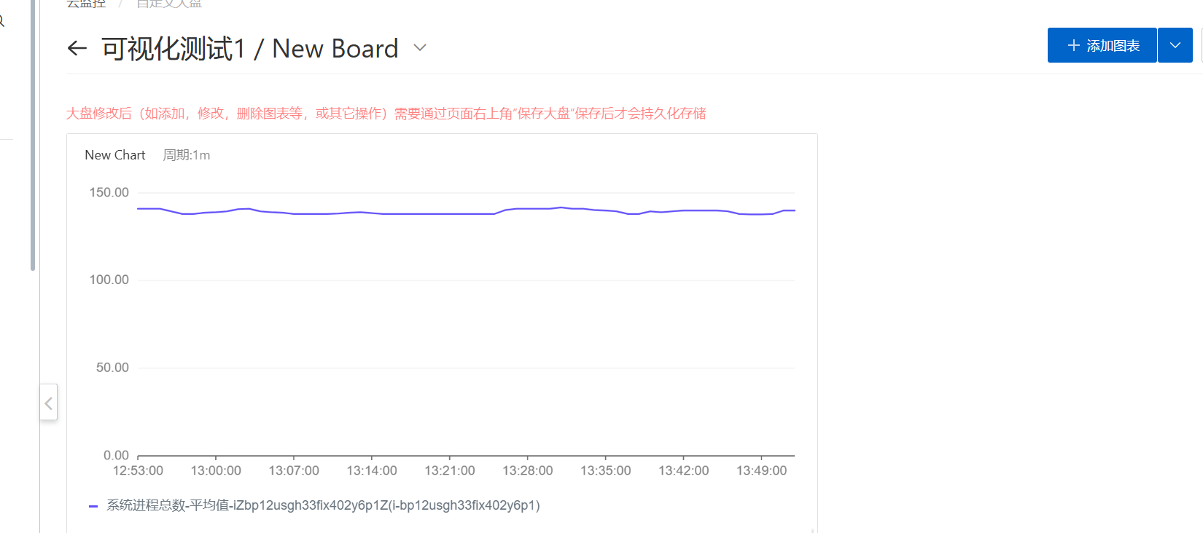Image resolution: width=1203 pixels, height=533 pixels.
Task: Click the 13:28:00 x-axis label
Action: (528, 470)
